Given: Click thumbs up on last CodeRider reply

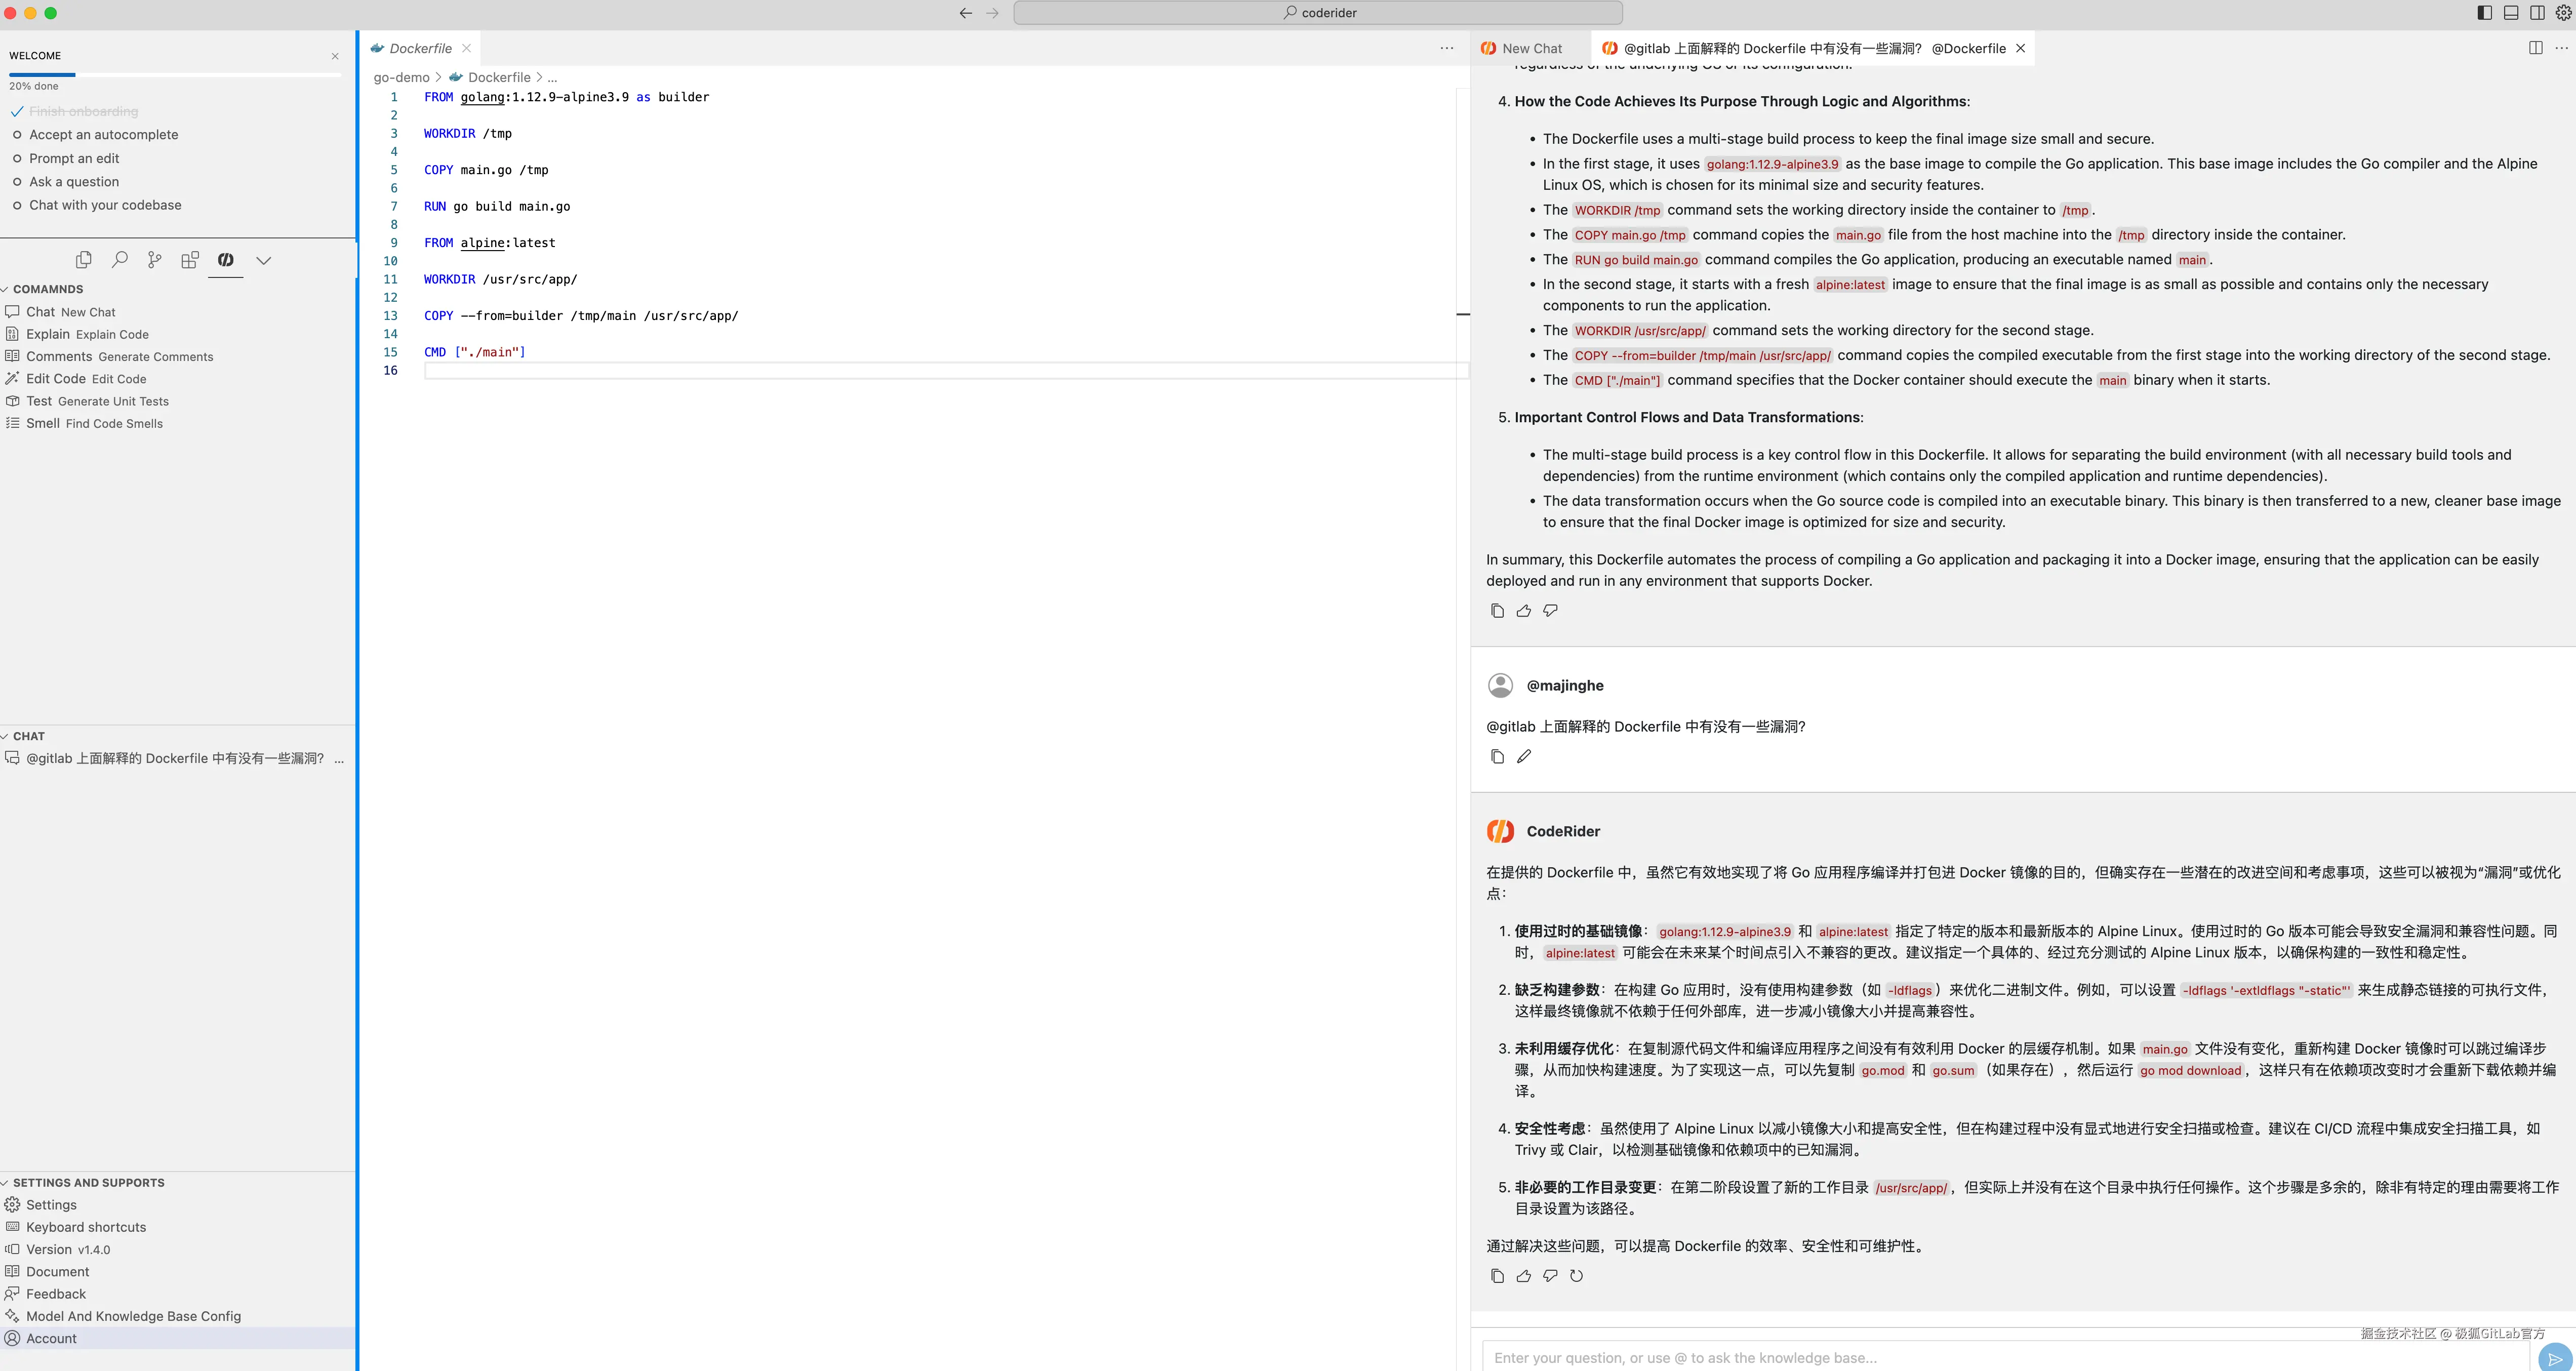Looking at the screenshot, I should [1523, 1276].
